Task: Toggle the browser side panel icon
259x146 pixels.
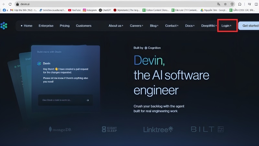Action: point(256,4)
